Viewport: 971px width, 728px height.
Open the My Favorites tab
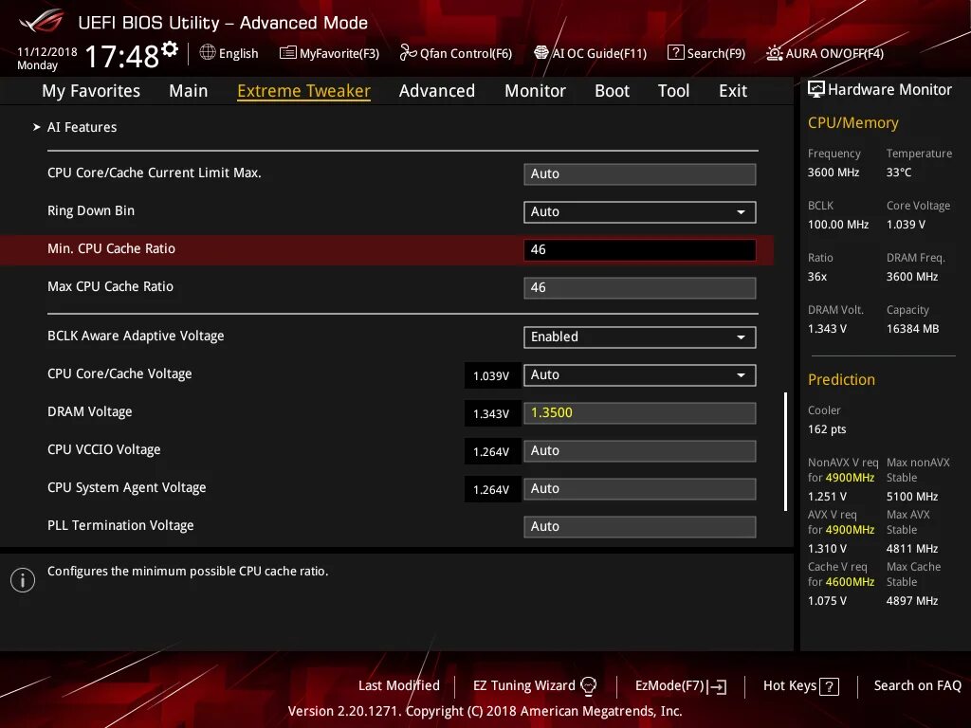click(x=91, y=91)
